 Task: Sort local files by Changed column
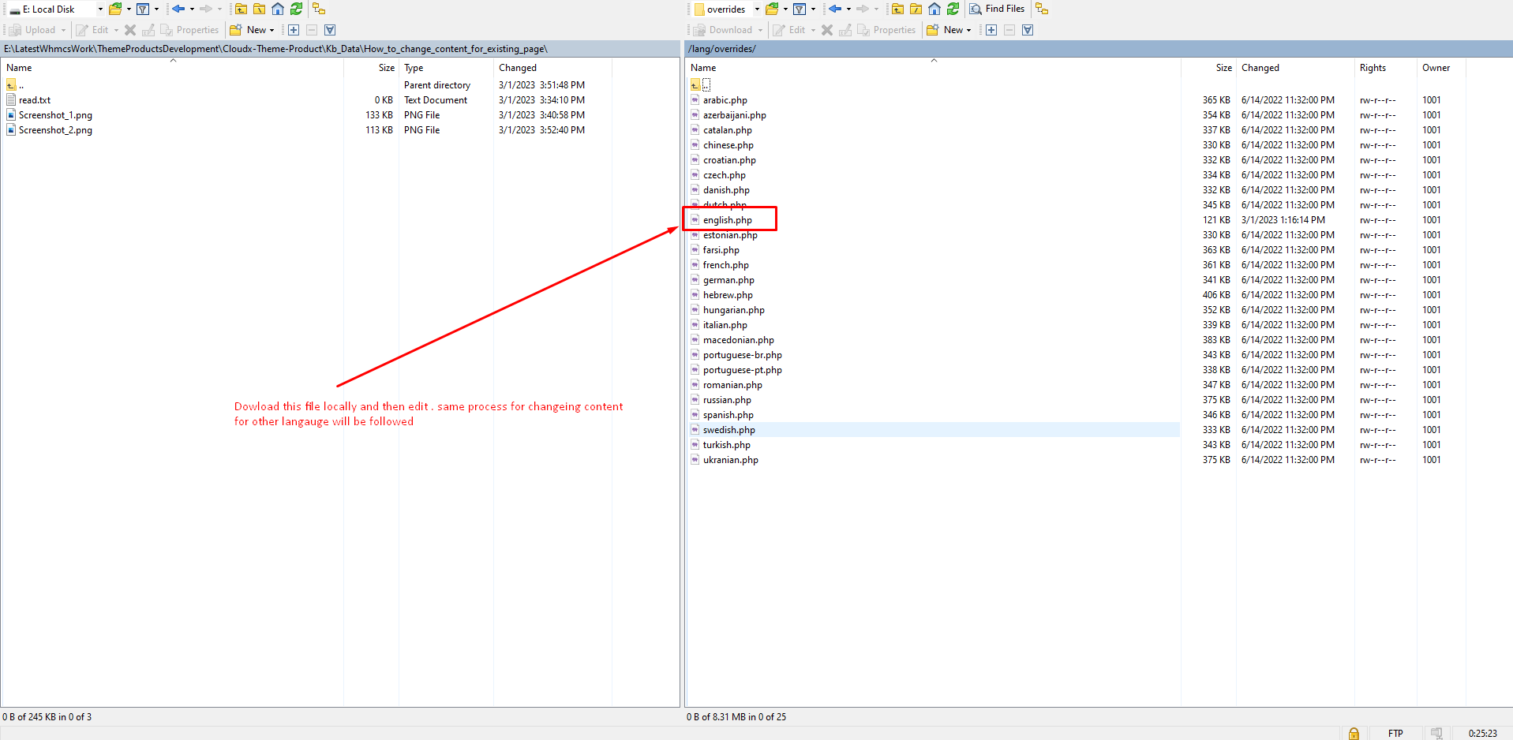518,68
